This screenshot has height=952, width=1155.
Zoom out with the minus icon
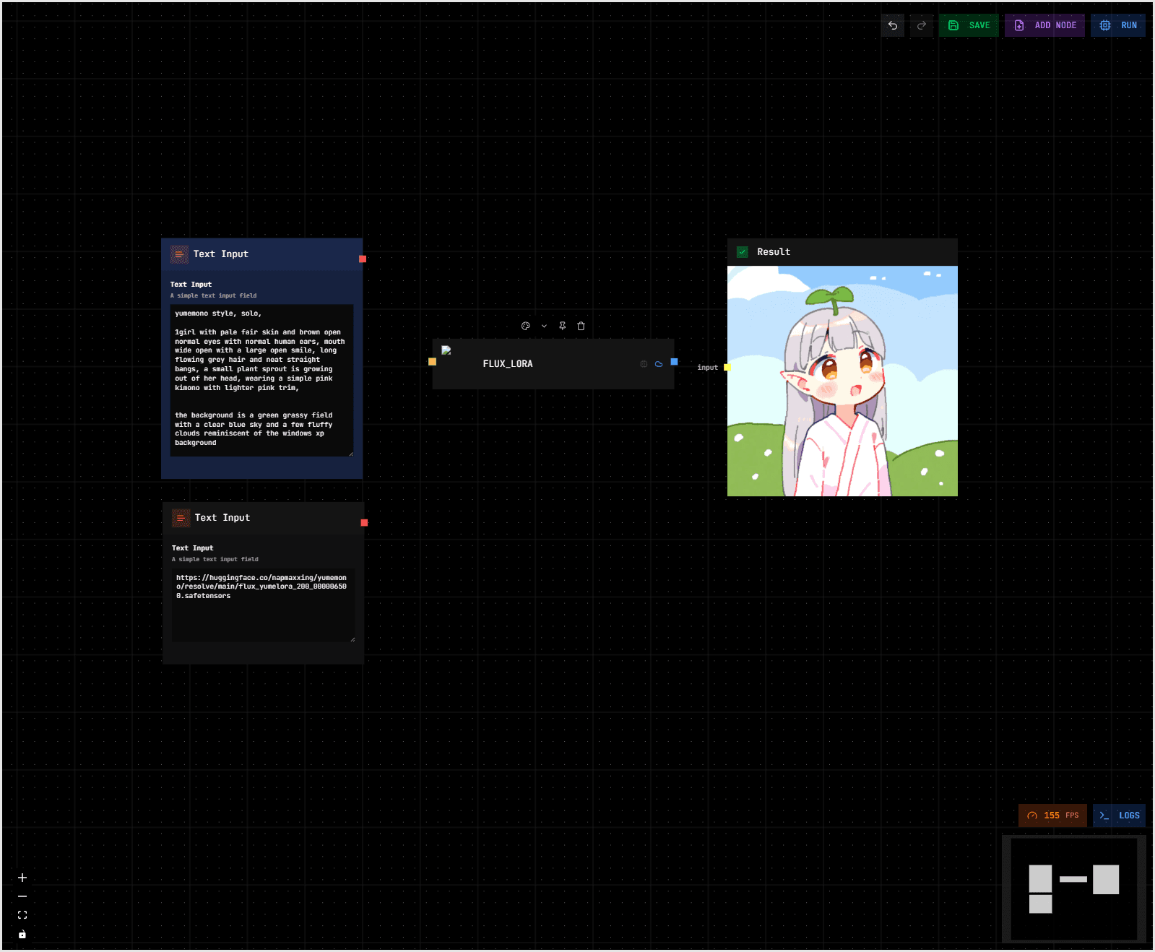click(x=22, y=896)
